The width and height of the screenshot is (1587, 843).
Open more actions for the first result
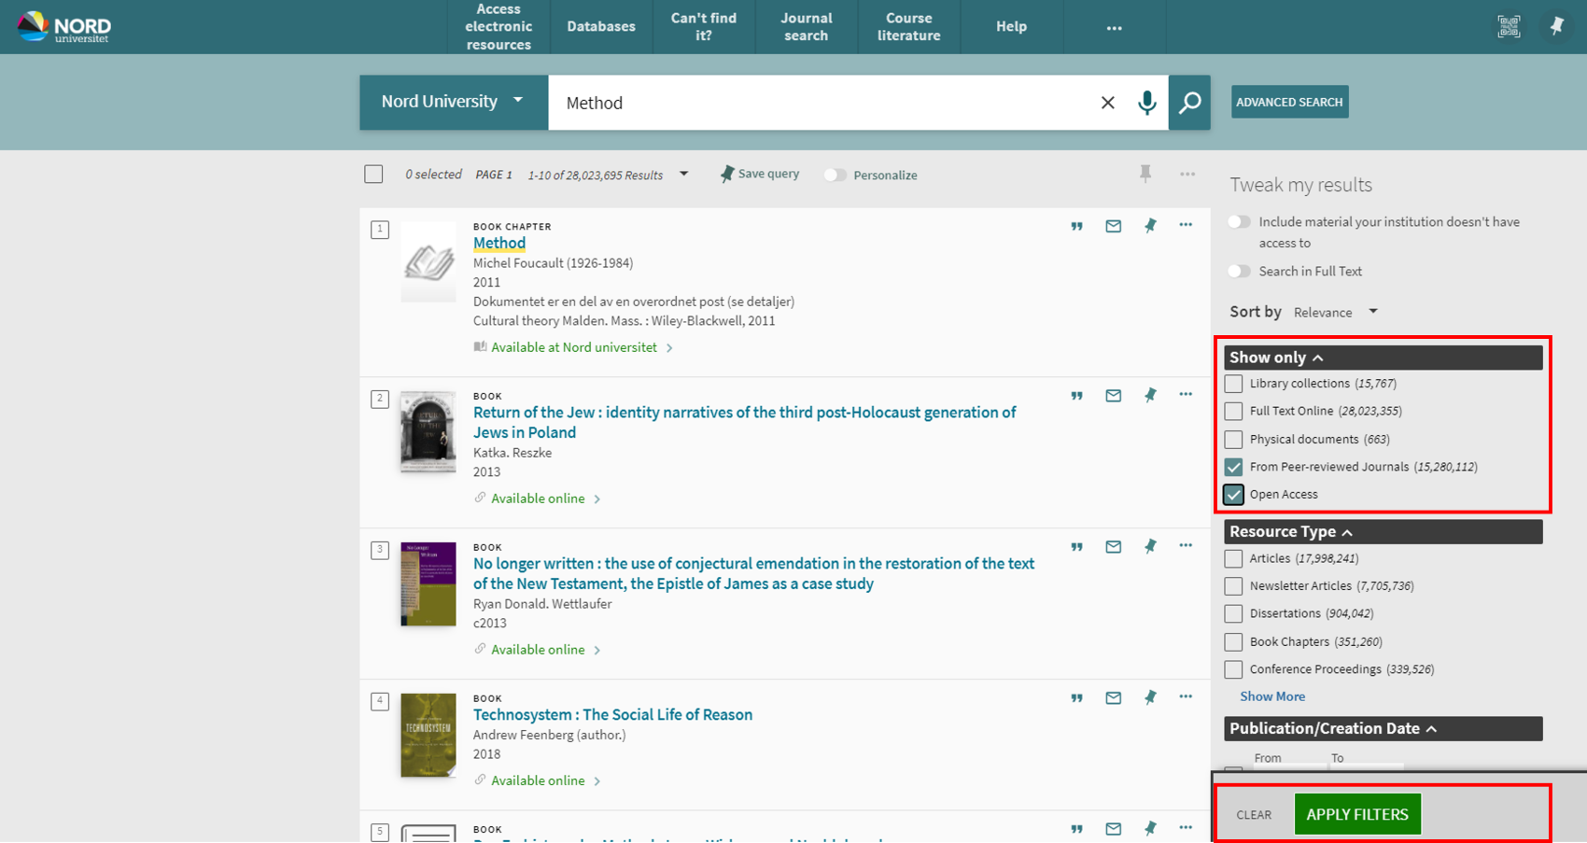point(1186,226)
